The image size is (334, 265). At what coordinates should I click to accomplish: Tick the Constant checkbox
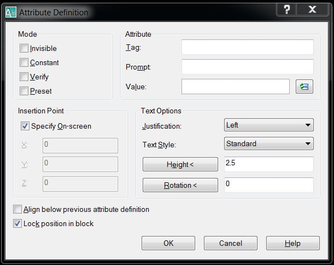(24, 62)
